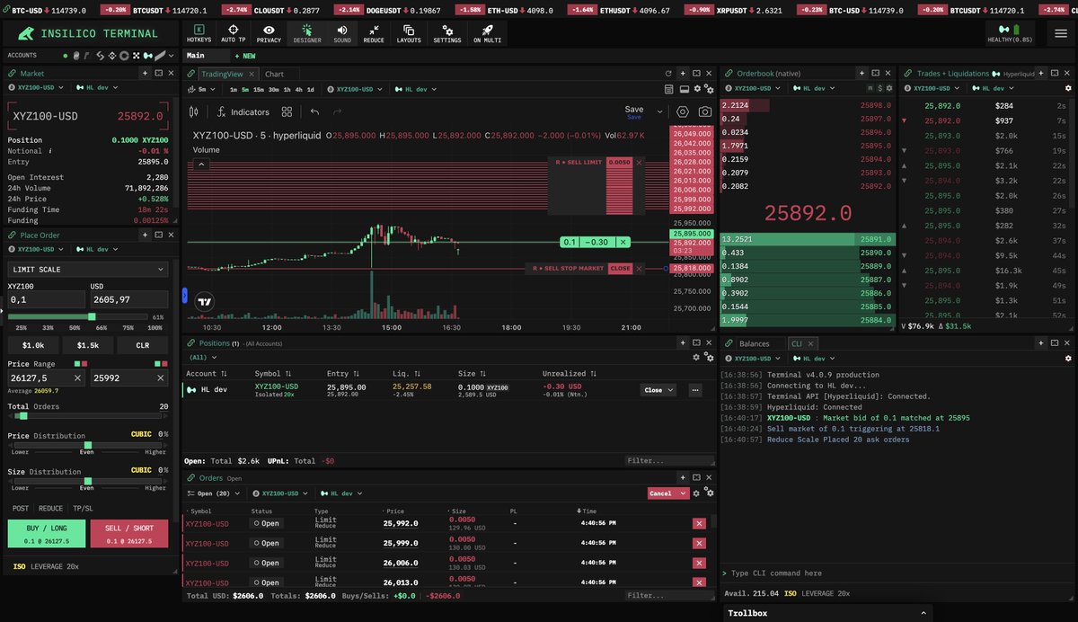Open the Designer mode tool
The image size is (1078, 622).
[x=306, y=33]
